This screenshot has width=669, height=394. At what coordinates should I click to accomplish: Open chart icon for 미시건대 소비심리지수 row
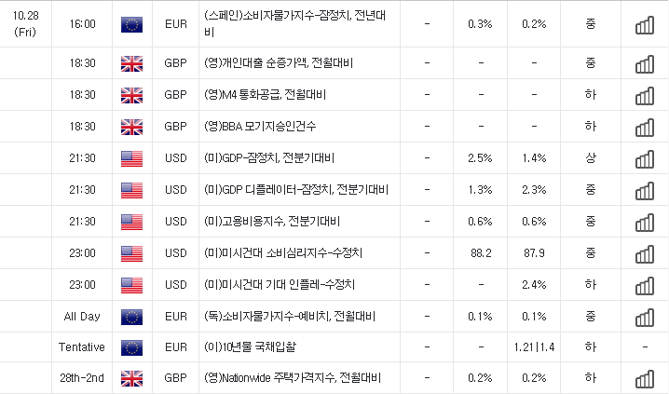(x=645, y=253)
